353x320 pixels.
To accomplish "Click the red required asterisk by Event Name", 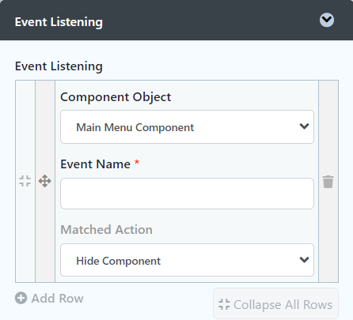I will click(x=137, y=162).
